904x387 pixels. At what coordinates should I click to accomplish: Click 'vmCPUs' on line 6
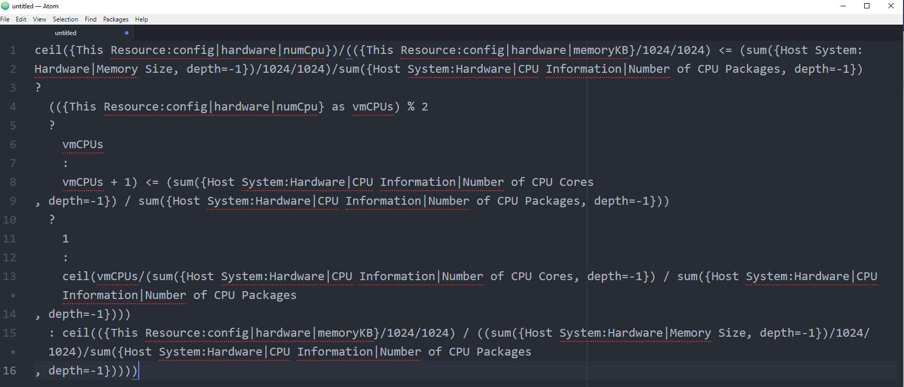(83, 145)
